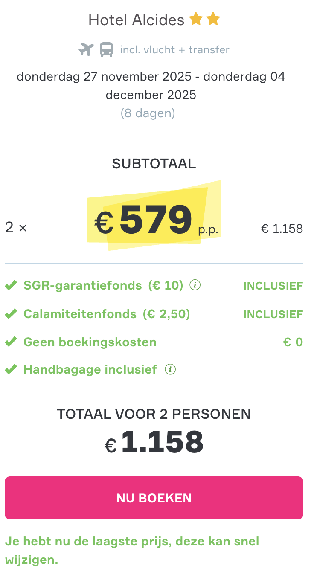Toggle the Calamiteitenfonds inclusion
This screenshot has width=314, height=574.
coord(273,314)
